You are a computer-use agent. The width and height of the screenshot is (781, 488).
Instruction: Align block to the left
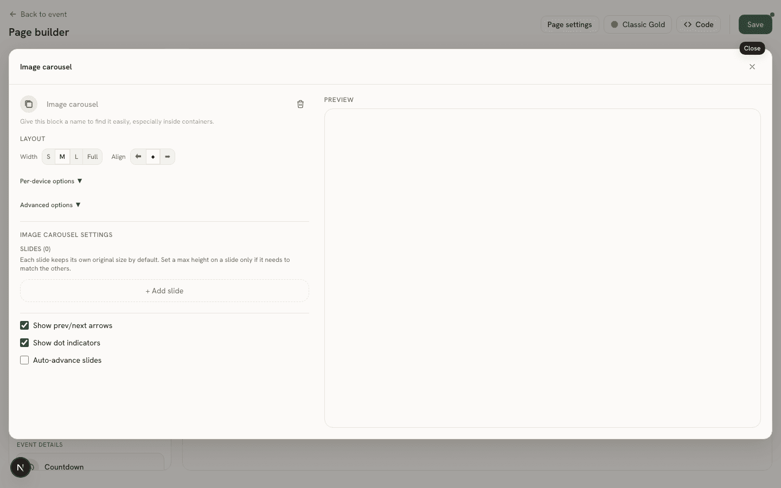point(138,157)
